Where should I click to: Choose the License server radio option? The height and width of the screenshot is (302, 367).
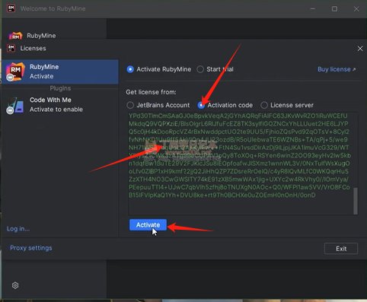coord(264,105)
